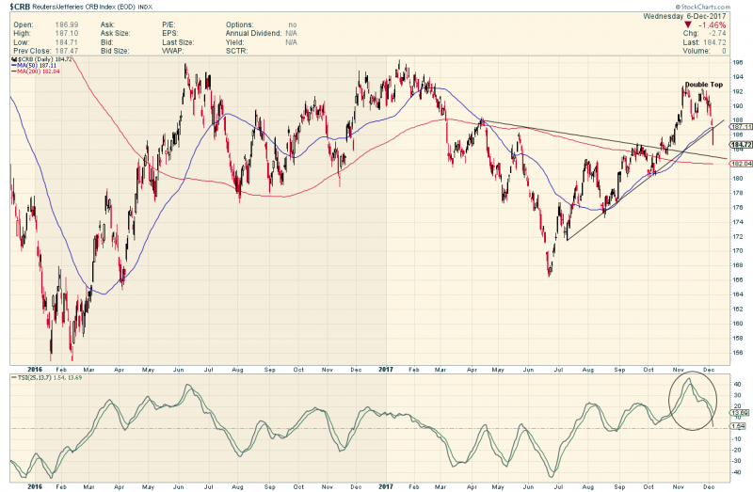This screenshot has height=492, width=753.
Task: Click the '182.04' red price tag on axis
Action: 742,164
